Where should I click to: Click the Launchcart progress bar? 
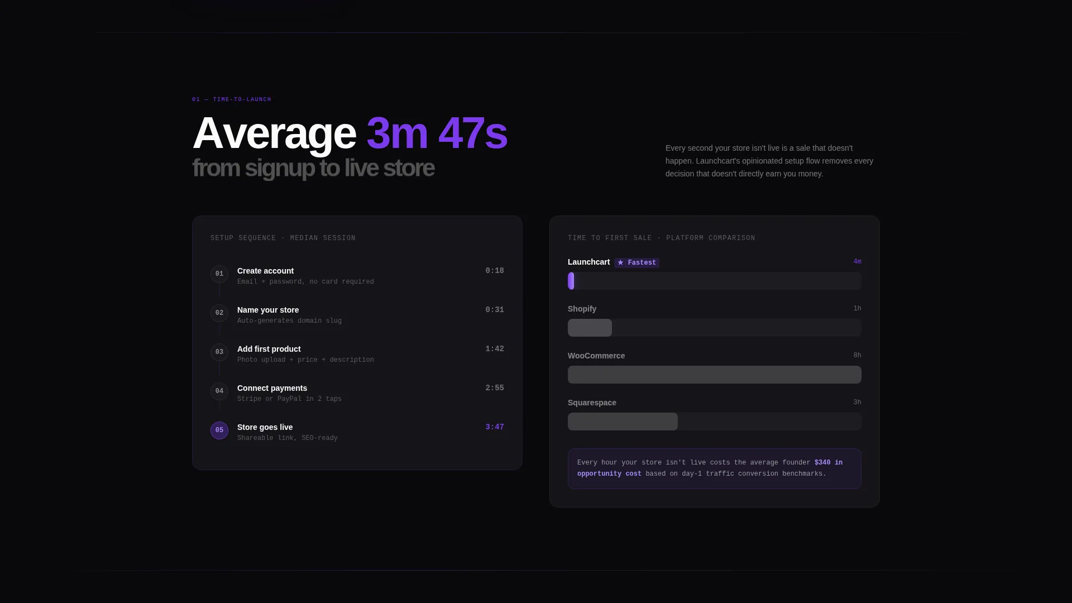point(715,281)
